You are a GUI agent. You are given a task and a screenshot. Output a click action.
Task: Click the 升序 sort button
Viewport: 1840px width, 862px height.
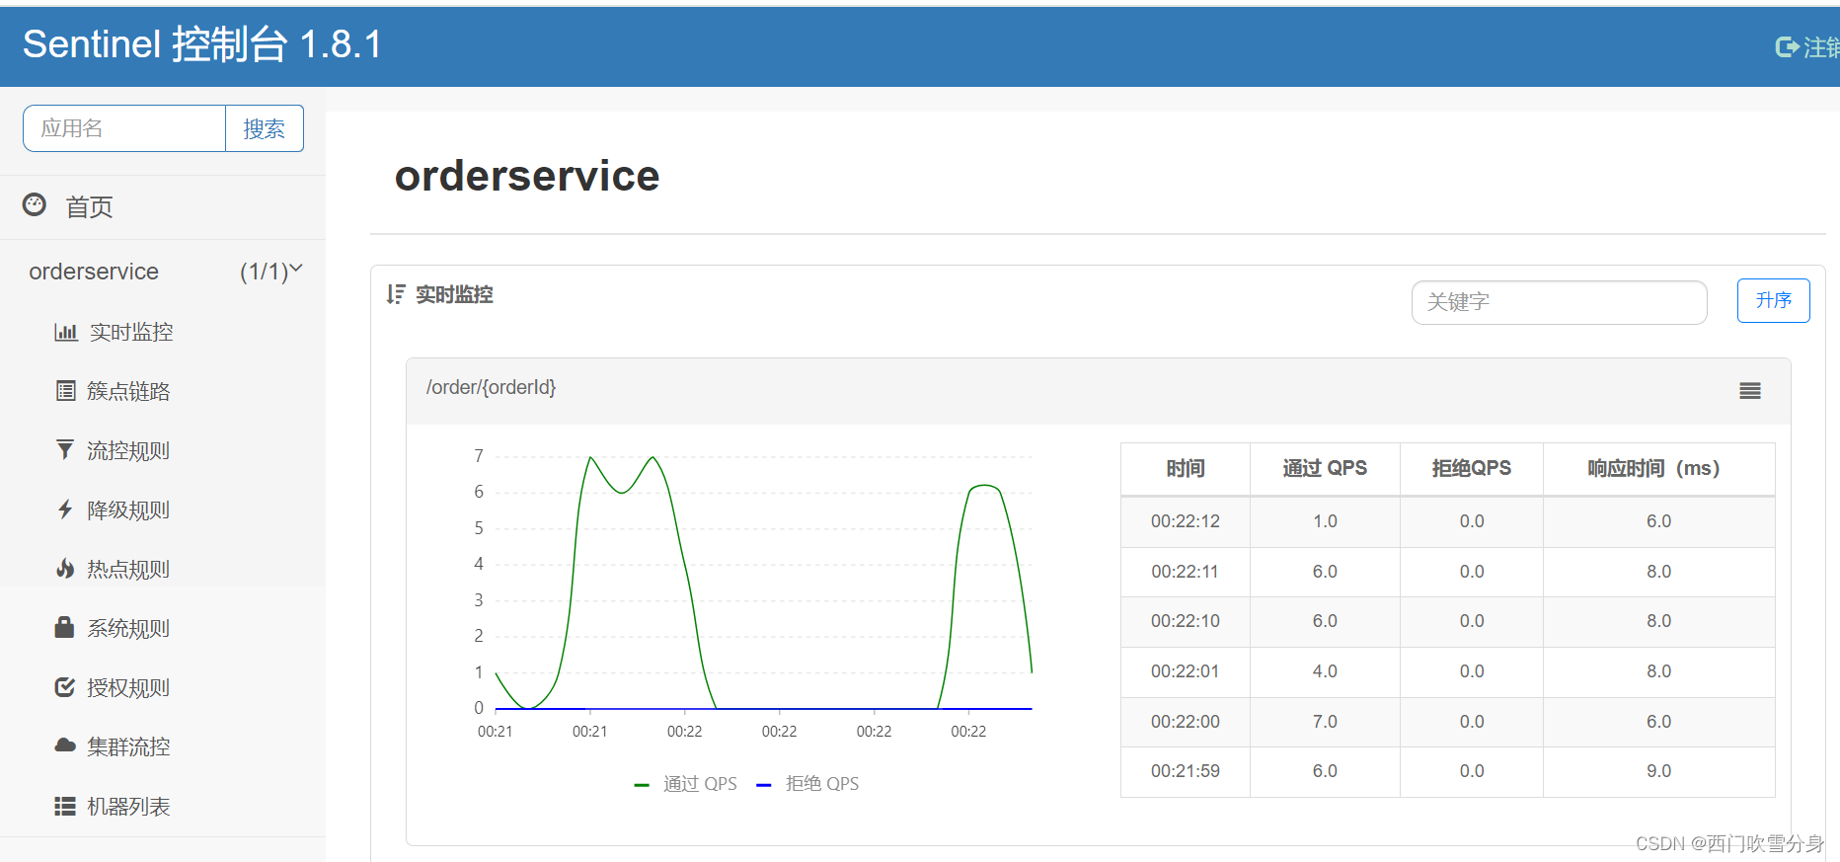coord(1773,300)
